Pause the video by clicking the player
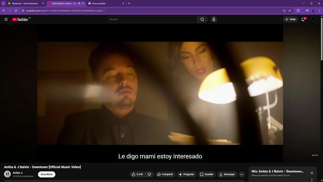323x182 pixels. click(160, 93)
